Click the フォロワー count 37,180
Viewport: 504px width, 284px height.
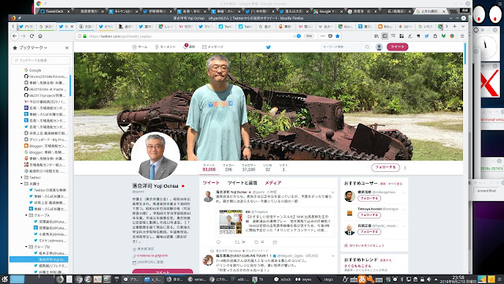point(249,167)
